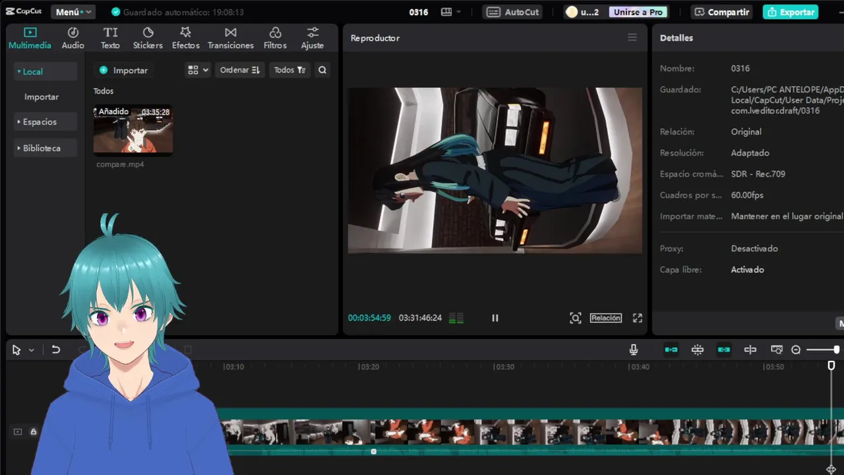Click the current timecode 00:03:54:59
This screenshot has height=475, width=844.
(369, 318)
